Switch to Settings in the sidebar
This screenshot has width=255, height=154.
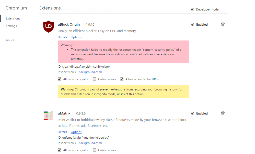pyautogui.click(x=11, y=26)
